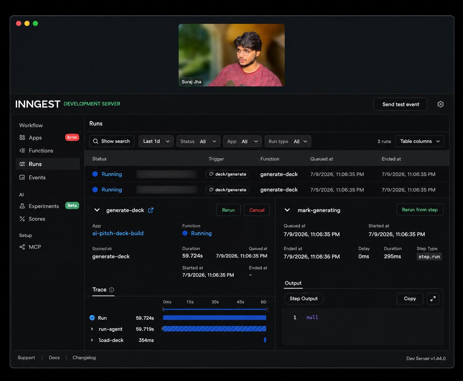
Task: Click the first row's deck/generate trigger badge
Action: coord(228,174)
